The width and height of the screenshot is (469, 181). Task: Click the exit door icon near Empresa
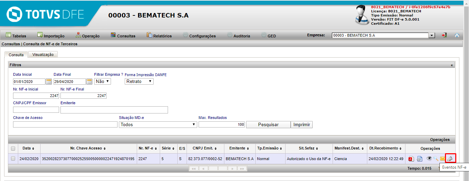coord(444,35)
